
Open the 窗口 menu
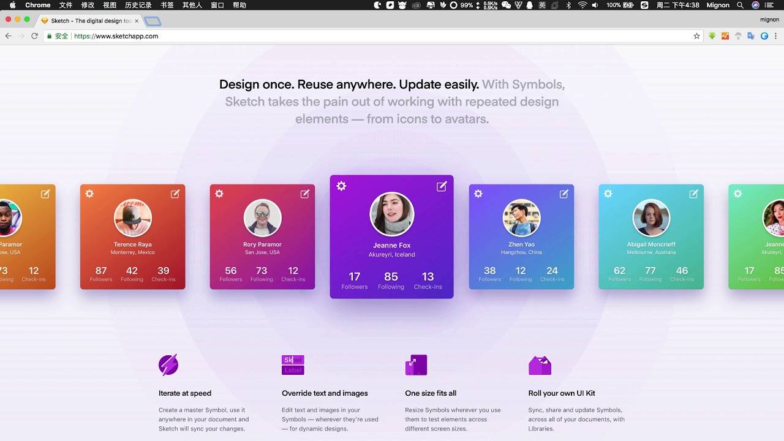[x=217, y=5]
